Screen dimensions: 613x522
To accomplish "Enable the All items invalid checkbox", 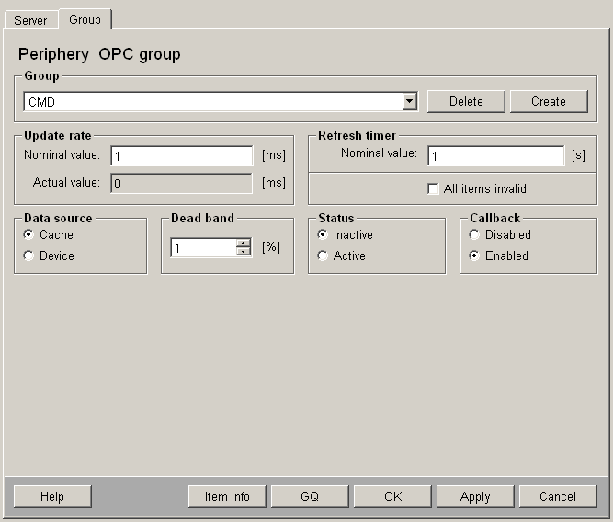I will click(434, 189).
